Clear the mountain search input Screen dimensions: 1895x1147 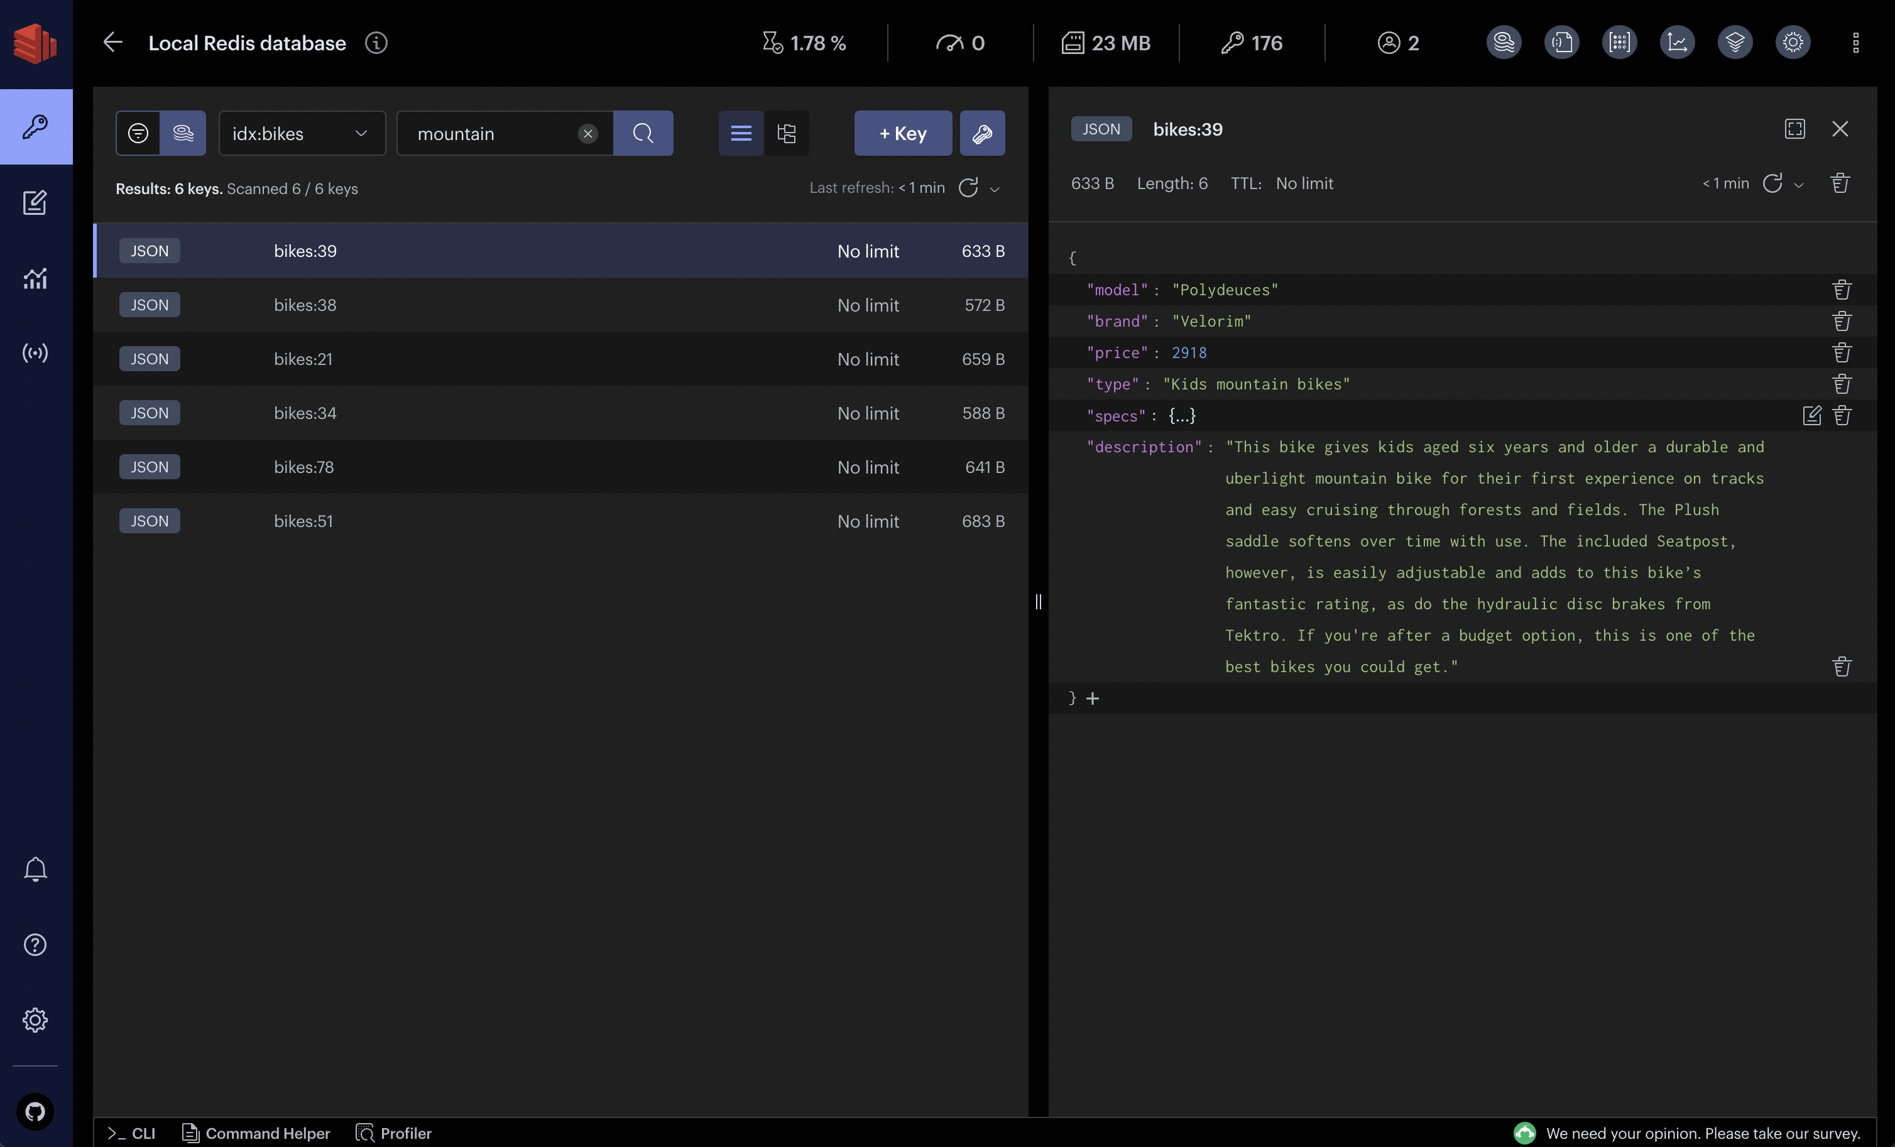(x=587, y=133)
